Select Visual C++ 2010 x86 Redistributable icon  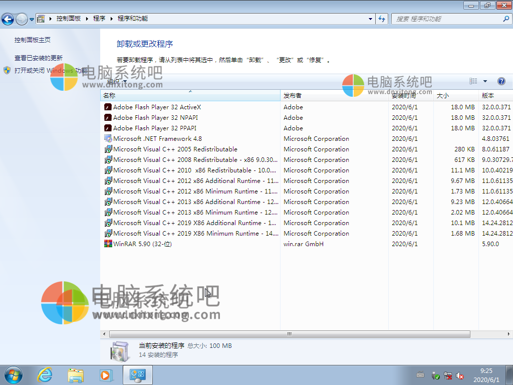(108, 170)
